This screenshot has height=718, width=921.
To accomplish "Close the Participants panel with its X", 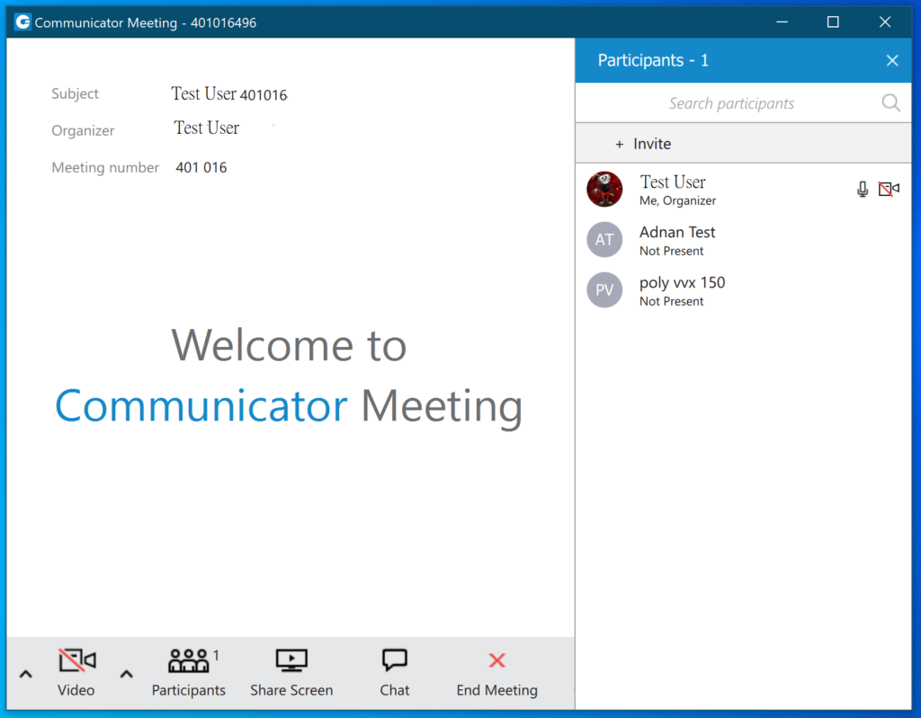I will coord(892,60).
